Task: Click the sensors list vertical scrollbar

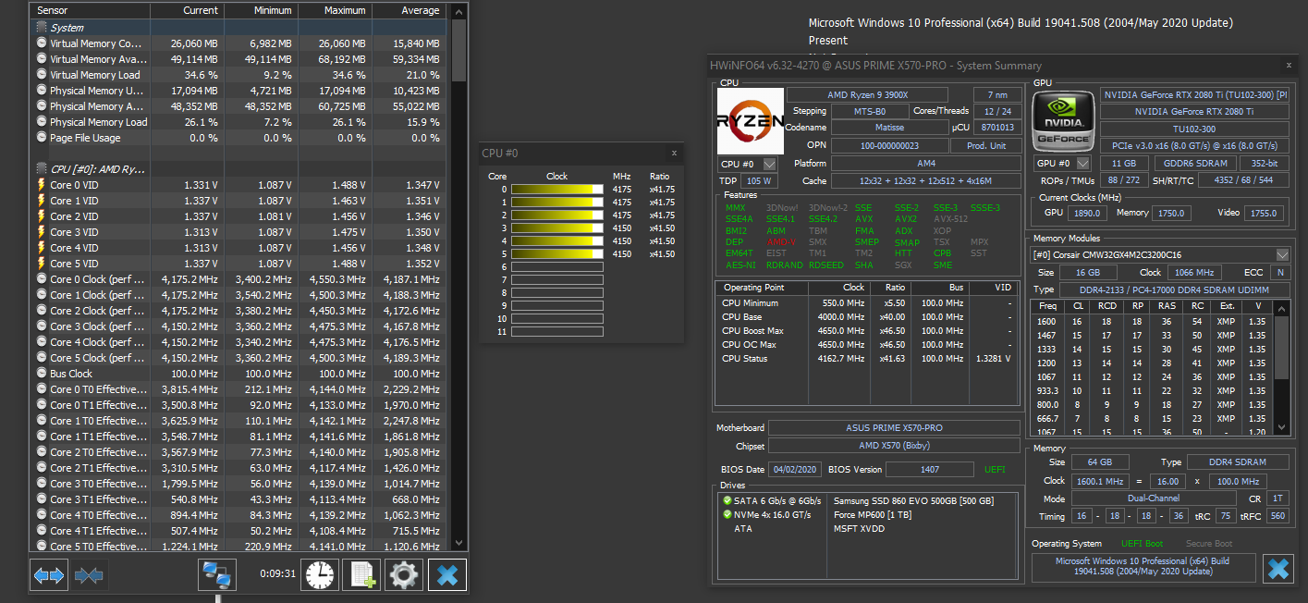Action: point(459,277)
